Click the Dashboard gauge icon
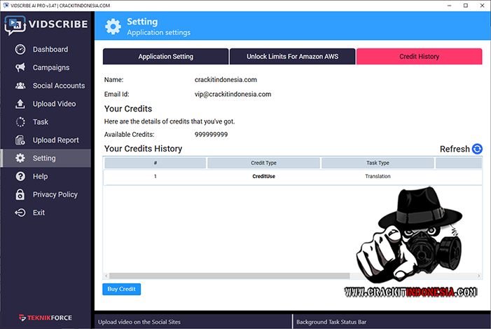Image resolution: width=491 pixels, height=329 pixels. click(20, 49)
